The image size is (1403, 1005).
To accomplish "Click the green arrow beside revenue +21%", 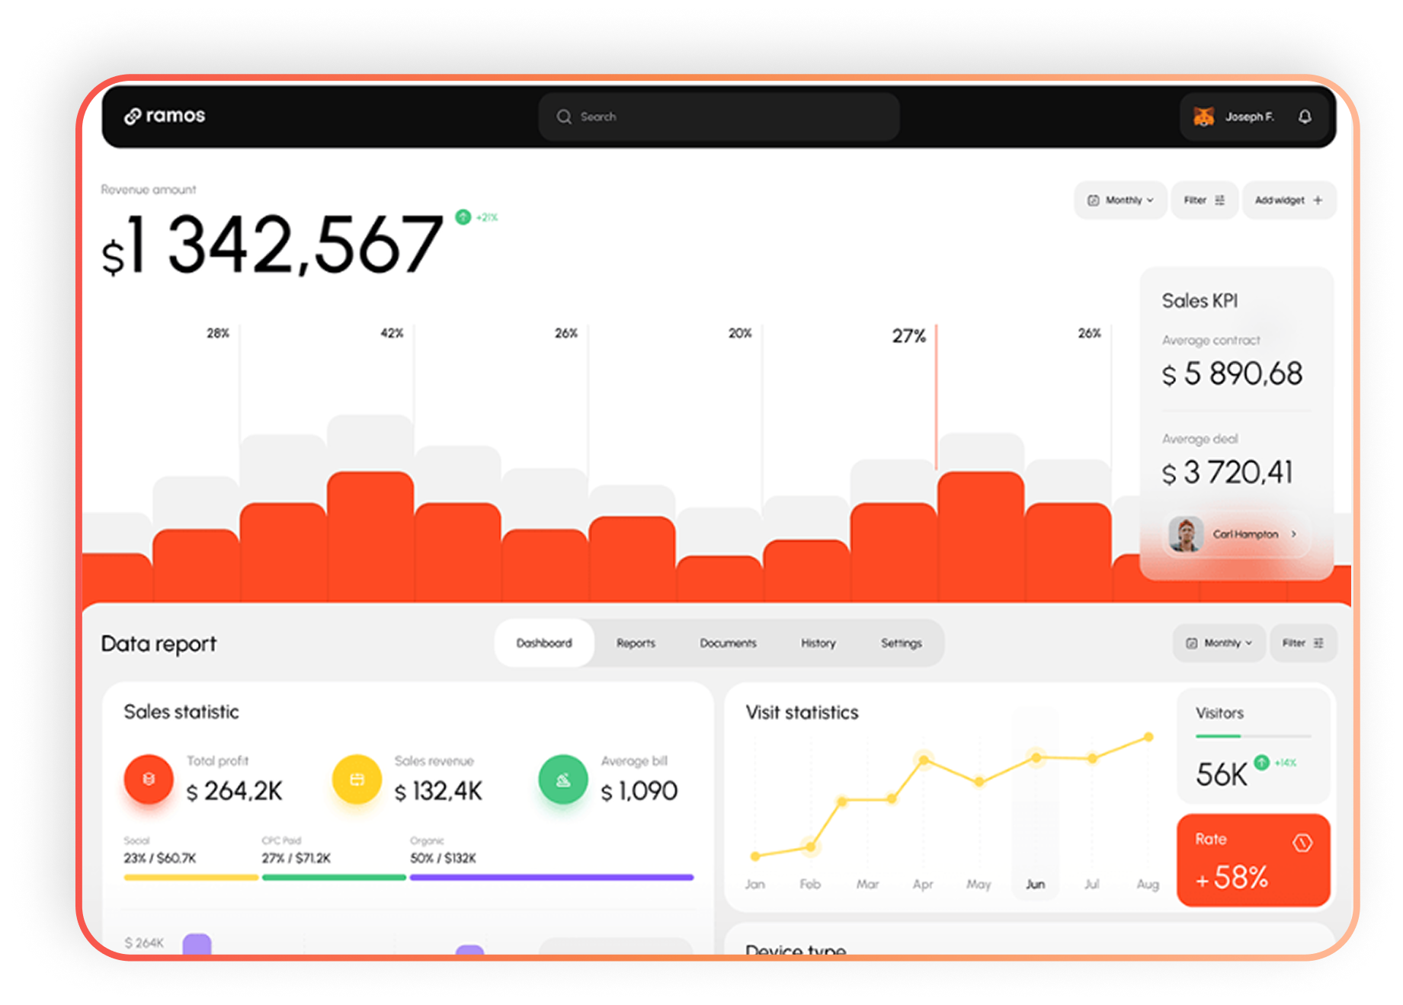I will [x=463, y=217].
